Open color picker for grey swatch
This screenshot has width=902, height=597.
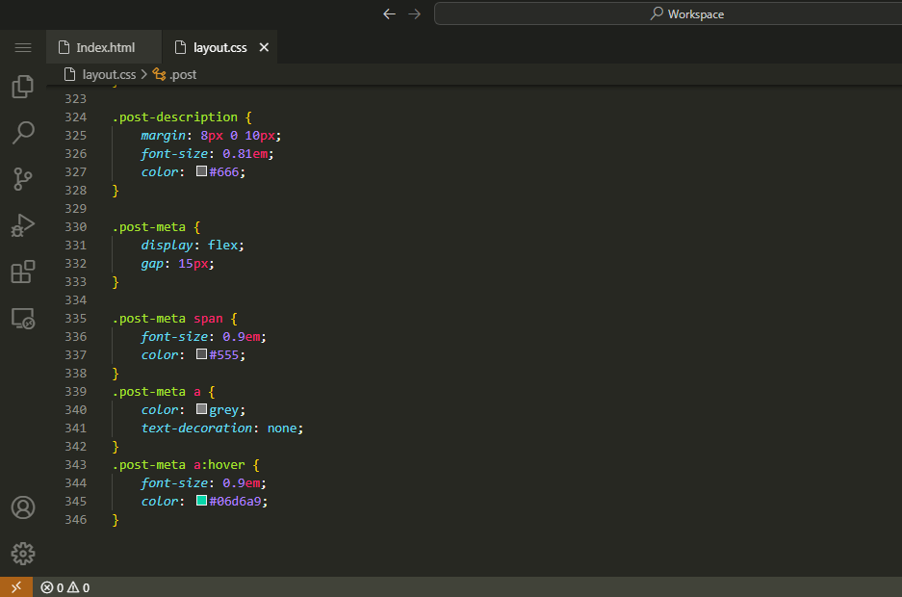[201, 409]
